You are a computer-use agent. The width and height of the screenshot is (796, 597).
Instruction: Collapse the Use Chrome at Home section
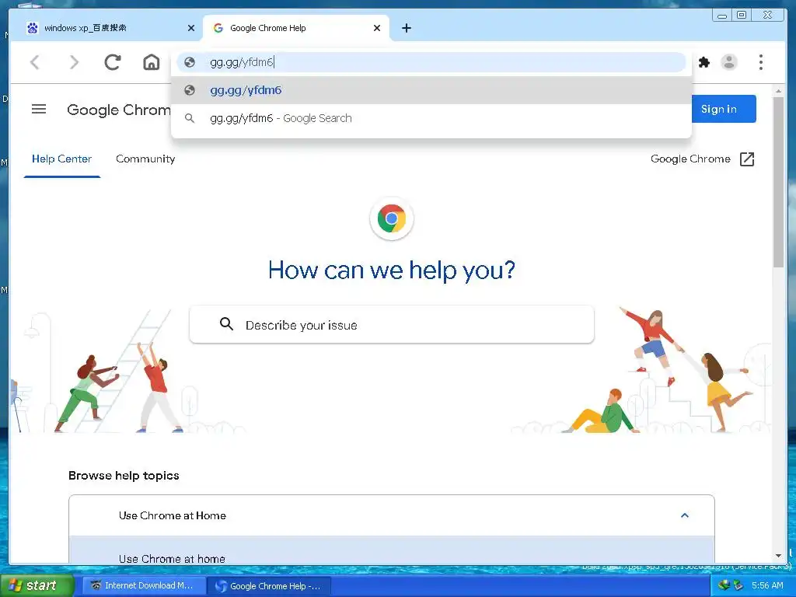[392, 515]
